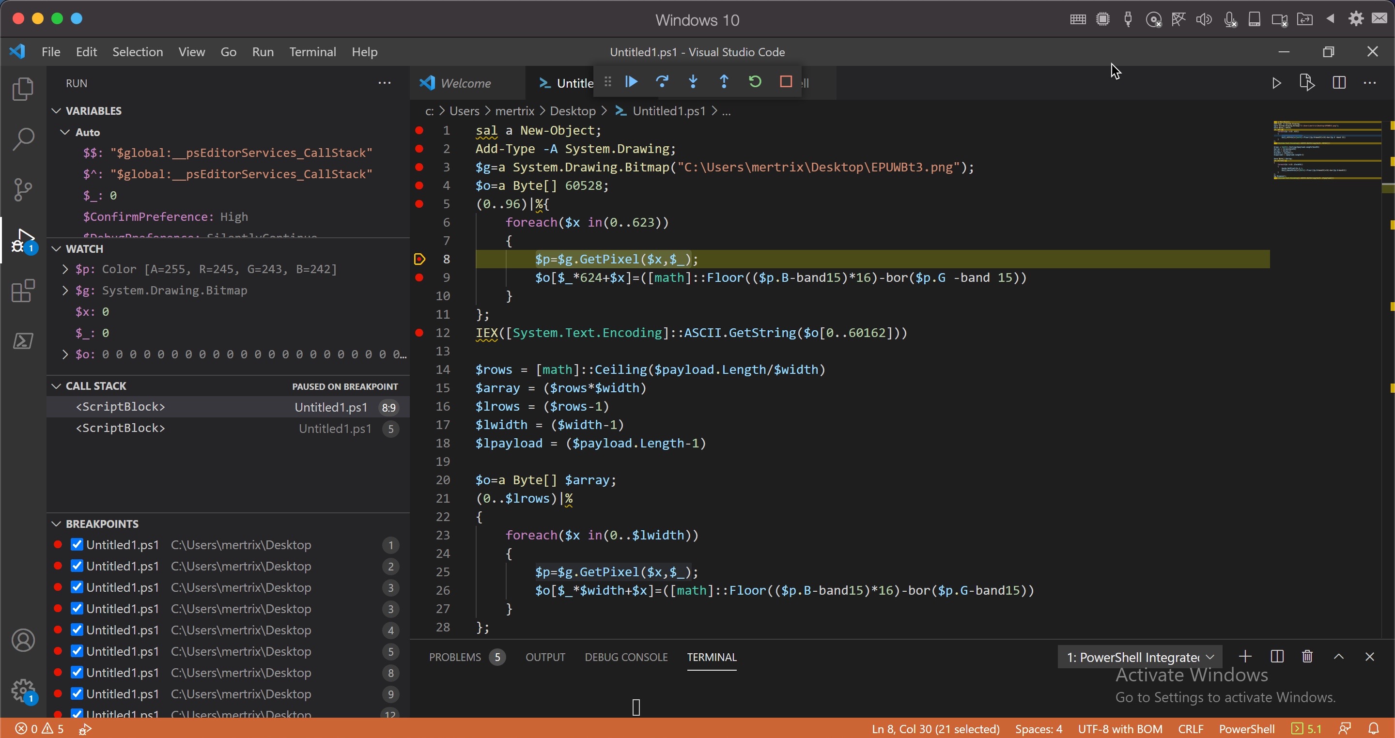Split the terminal pane

[x=1276, y=657]
